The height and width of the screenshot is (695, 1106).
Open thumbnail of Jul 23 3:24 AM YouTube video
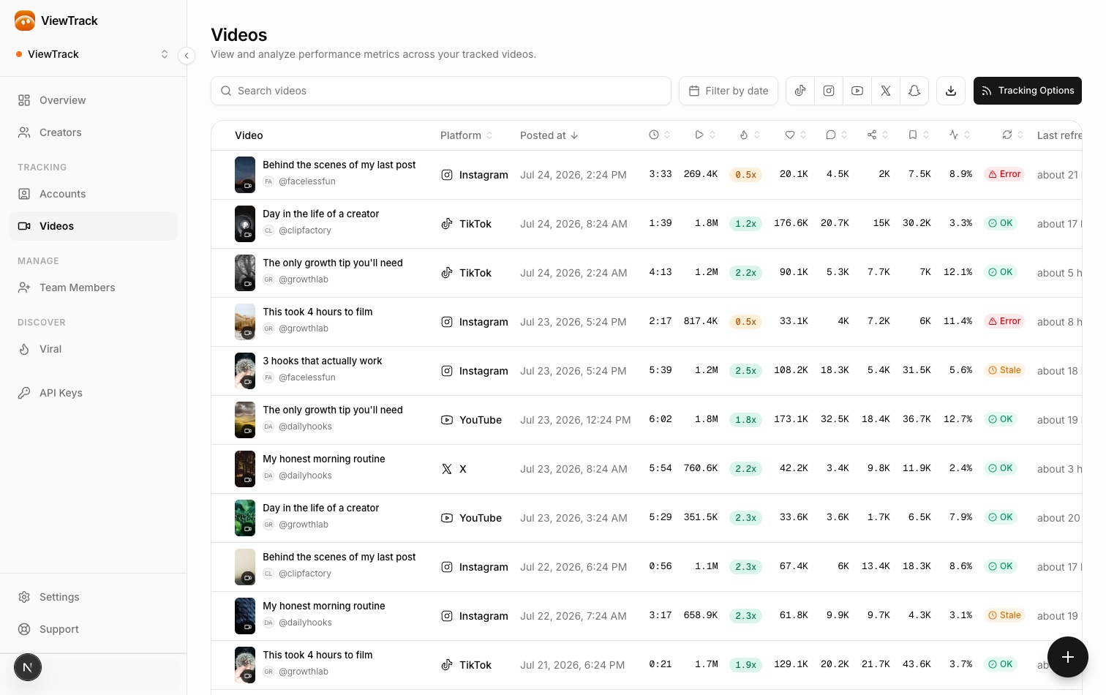coord(245,518)
